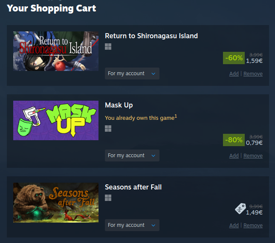Click the Seasons after Fall title
Image resolution: width=275 pixels, height=243 pixels.
(x=133, y=187)
